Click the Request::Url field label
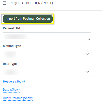102x104 pixels. (11, 28)
